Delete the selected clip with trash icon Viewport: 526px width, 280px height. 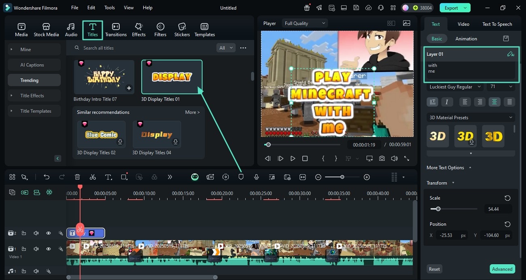[x=77, y=177]
